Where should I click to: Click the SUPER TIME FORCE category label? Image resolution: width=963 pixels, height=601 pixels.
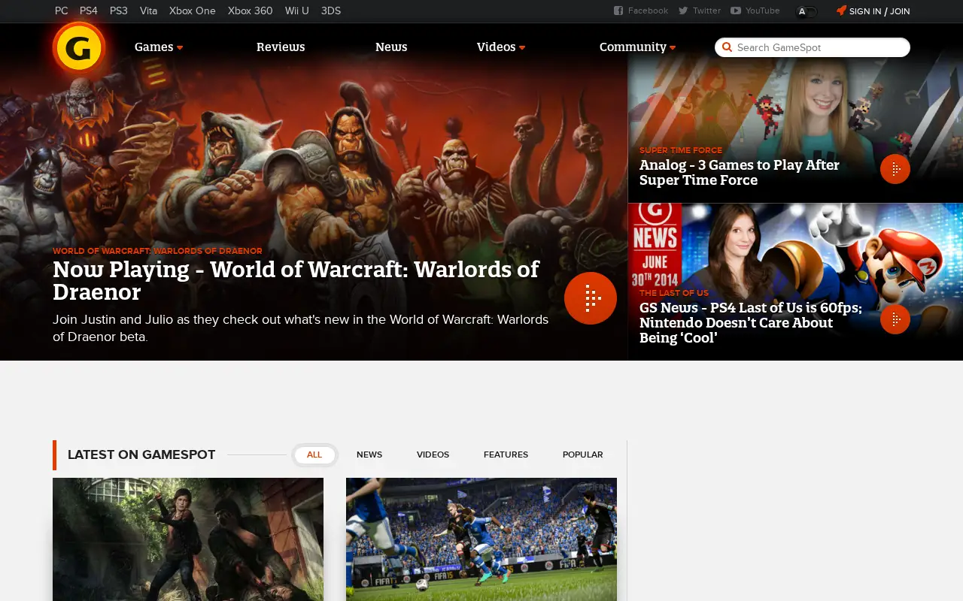(681, 150)
